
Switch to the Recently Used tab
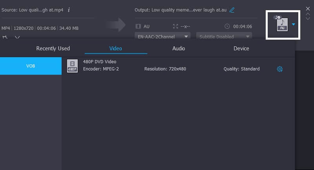pos(53,48)
